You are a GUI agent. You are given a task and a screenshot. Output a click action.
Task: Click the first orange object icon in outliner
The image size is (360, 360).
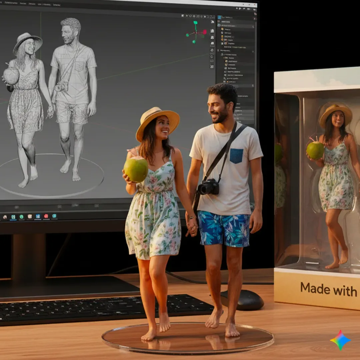tap(222, 29)
